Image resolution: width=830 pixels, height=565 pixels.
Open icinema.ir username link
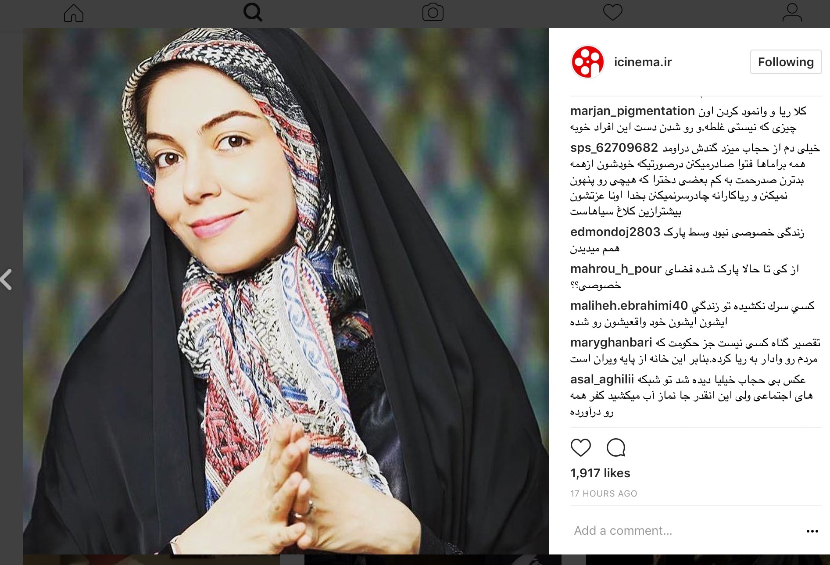click(x=643, y=62)
